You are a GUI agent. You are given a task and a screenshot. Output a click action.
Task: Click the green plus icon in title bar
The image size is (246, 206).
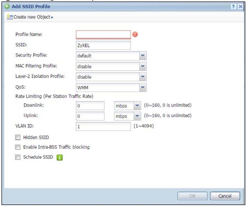7,6
